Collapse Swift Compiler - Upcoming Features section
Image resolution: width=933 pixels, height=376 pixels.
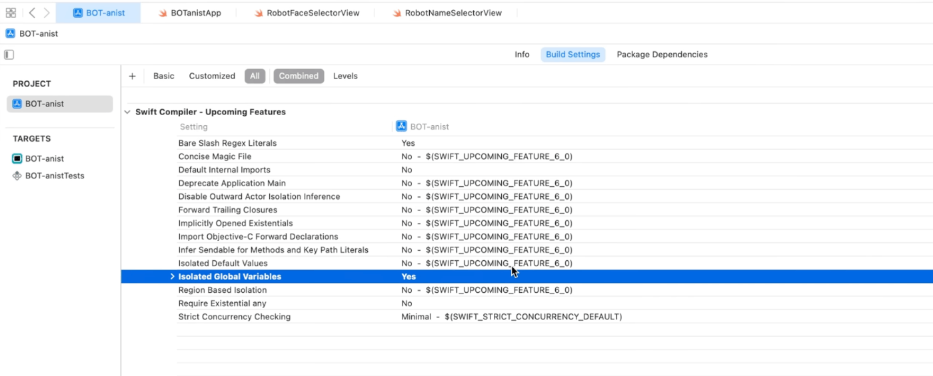click(x=127, y=112)
